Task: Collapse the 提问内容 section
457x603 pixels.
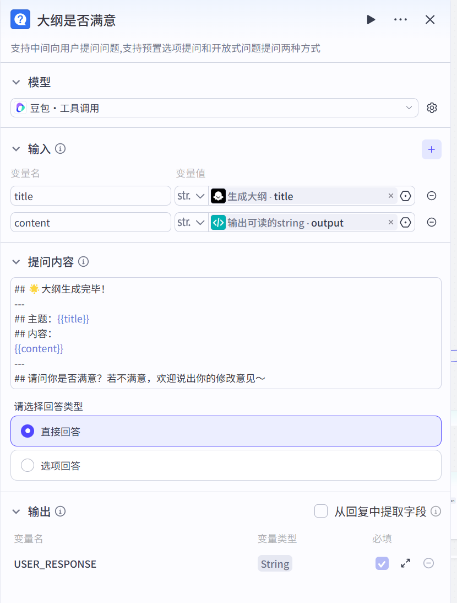Action: click(16, 262)
